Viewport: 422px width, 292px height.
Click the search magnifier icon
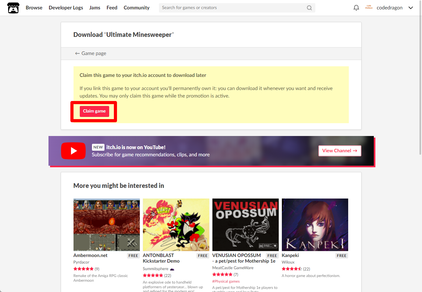pos(309,8)
